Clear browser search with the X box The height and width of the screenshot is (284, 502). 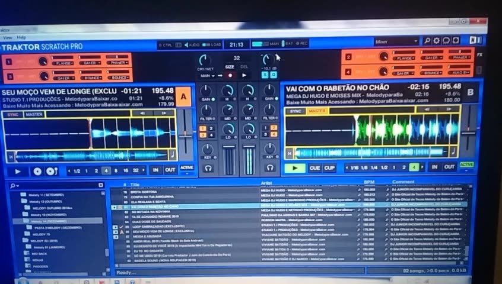coord(100,185)
